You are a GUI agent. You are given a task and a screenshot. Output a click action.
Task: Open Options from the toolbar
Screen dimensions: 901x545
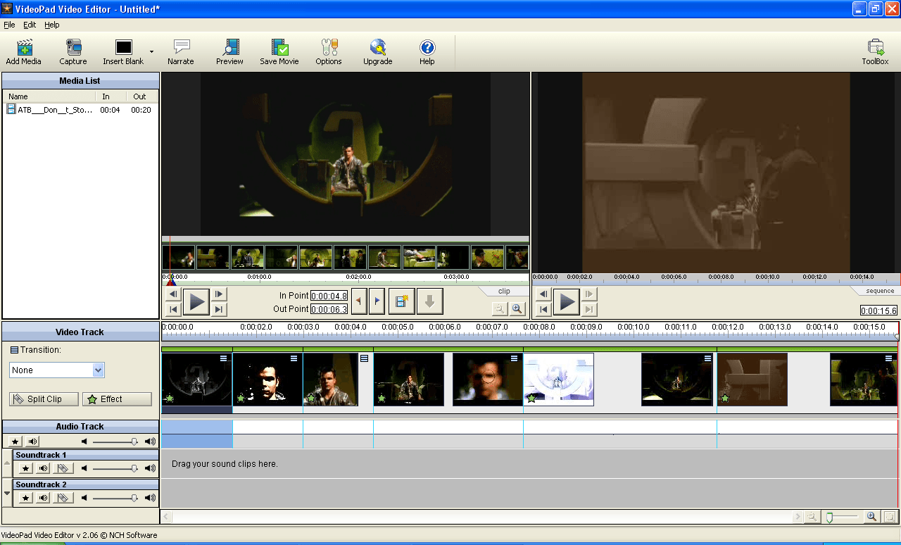coord(329,52)
